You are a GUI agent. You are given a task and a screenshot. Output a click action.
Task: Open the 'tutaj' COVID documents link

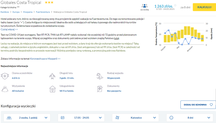pos(116,38)
